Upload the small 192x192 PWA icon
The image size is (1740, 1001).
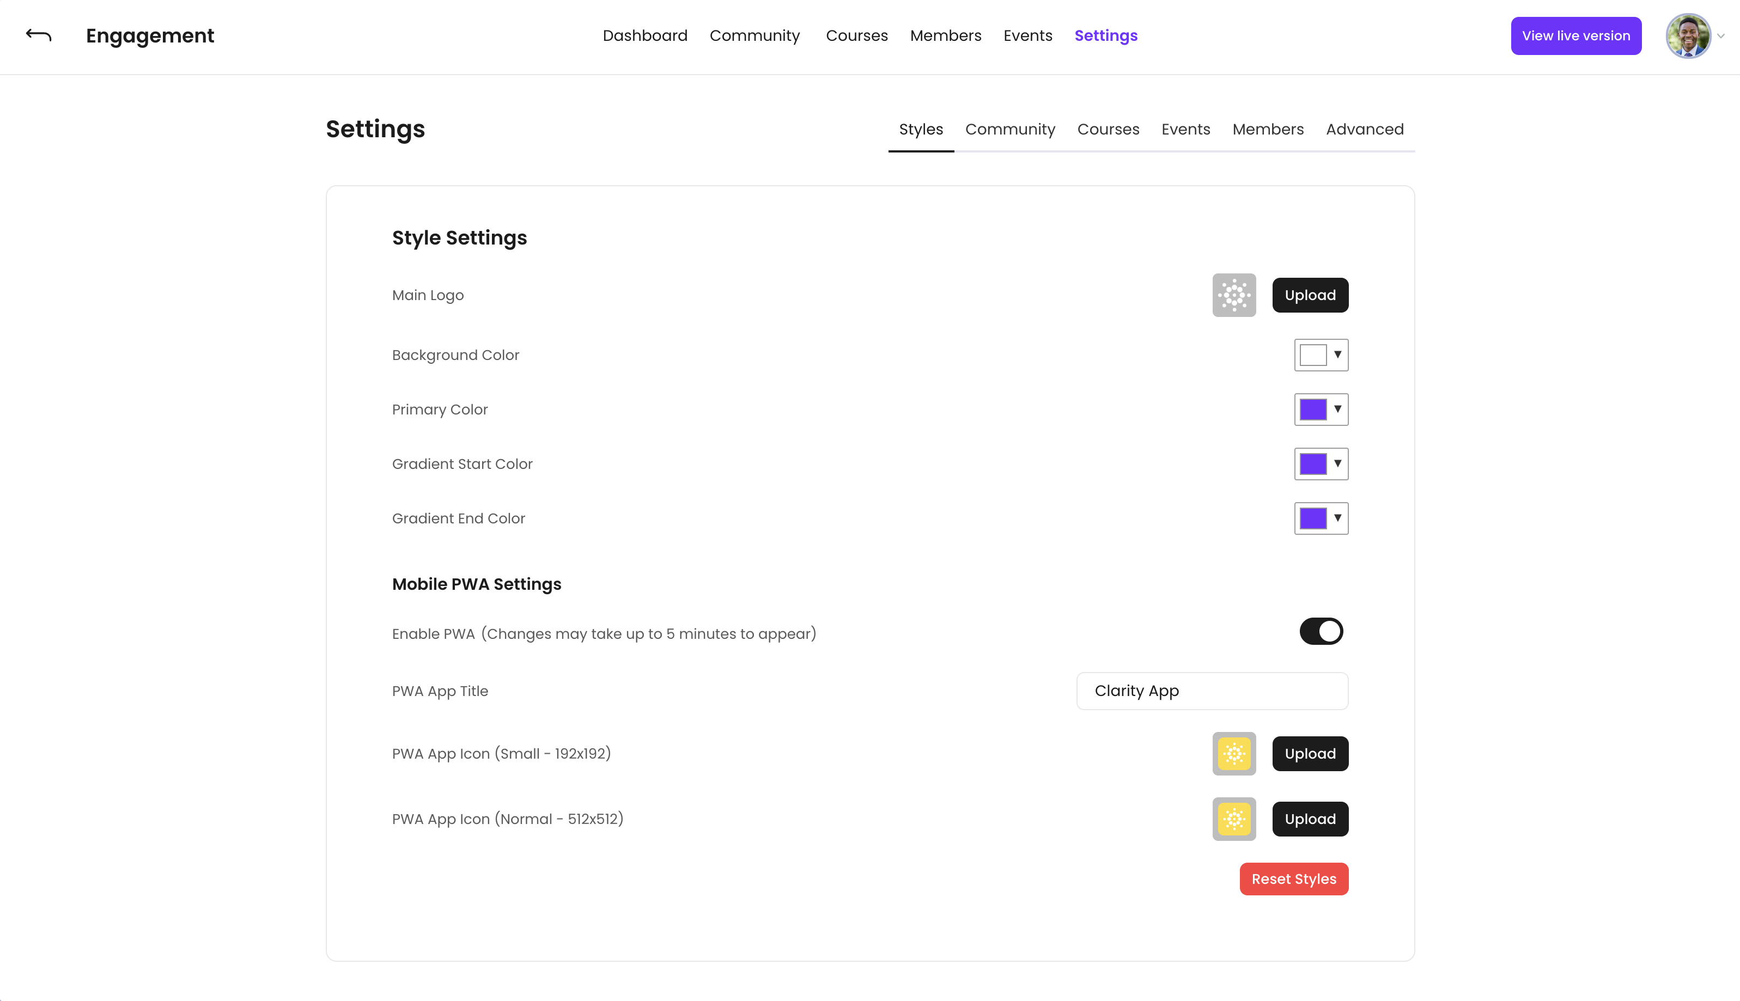tap(1310, 754)
